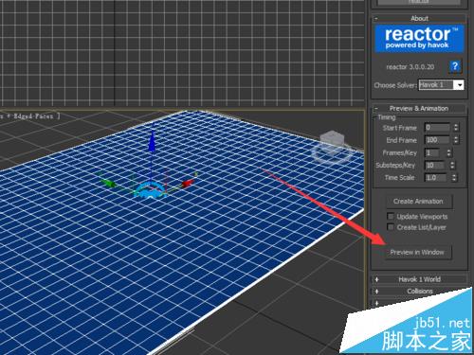Screen dimensions: 474x355
Task: Click the red X-axis gizmo arrow
Action: (189, 183)
